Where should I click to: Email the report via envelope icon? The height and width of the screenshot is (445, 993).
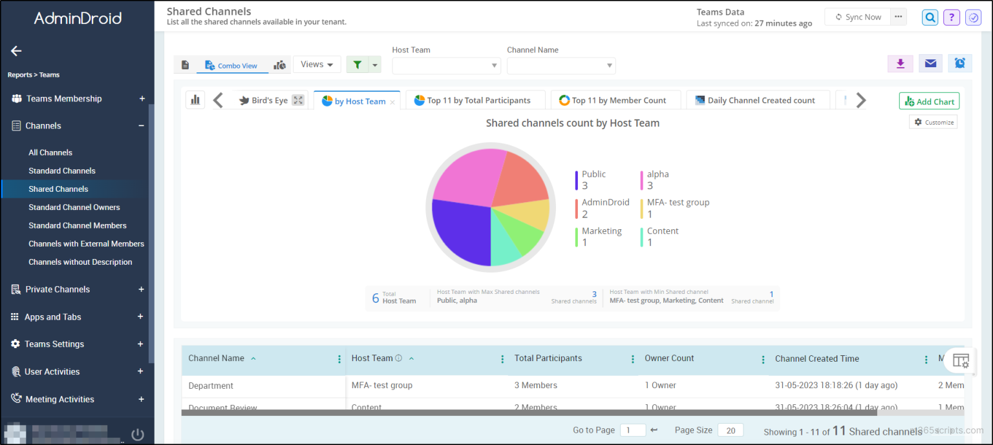pos(930,63)
